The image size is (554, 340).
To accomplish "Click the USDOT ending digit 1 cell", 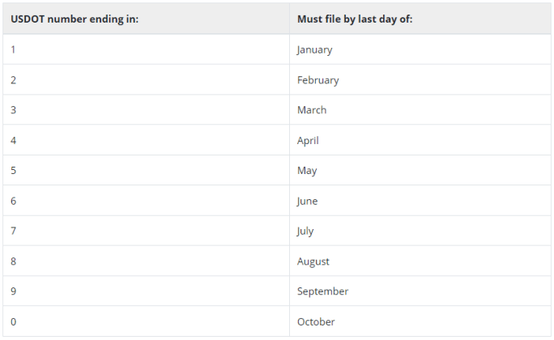I will [14, 49].
